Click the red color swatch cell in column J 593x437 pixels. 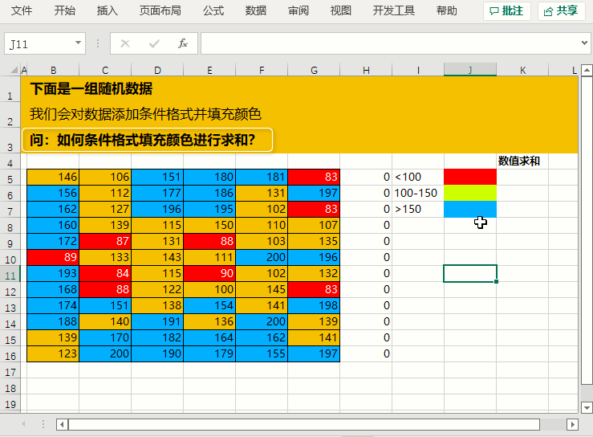point(470,178)
